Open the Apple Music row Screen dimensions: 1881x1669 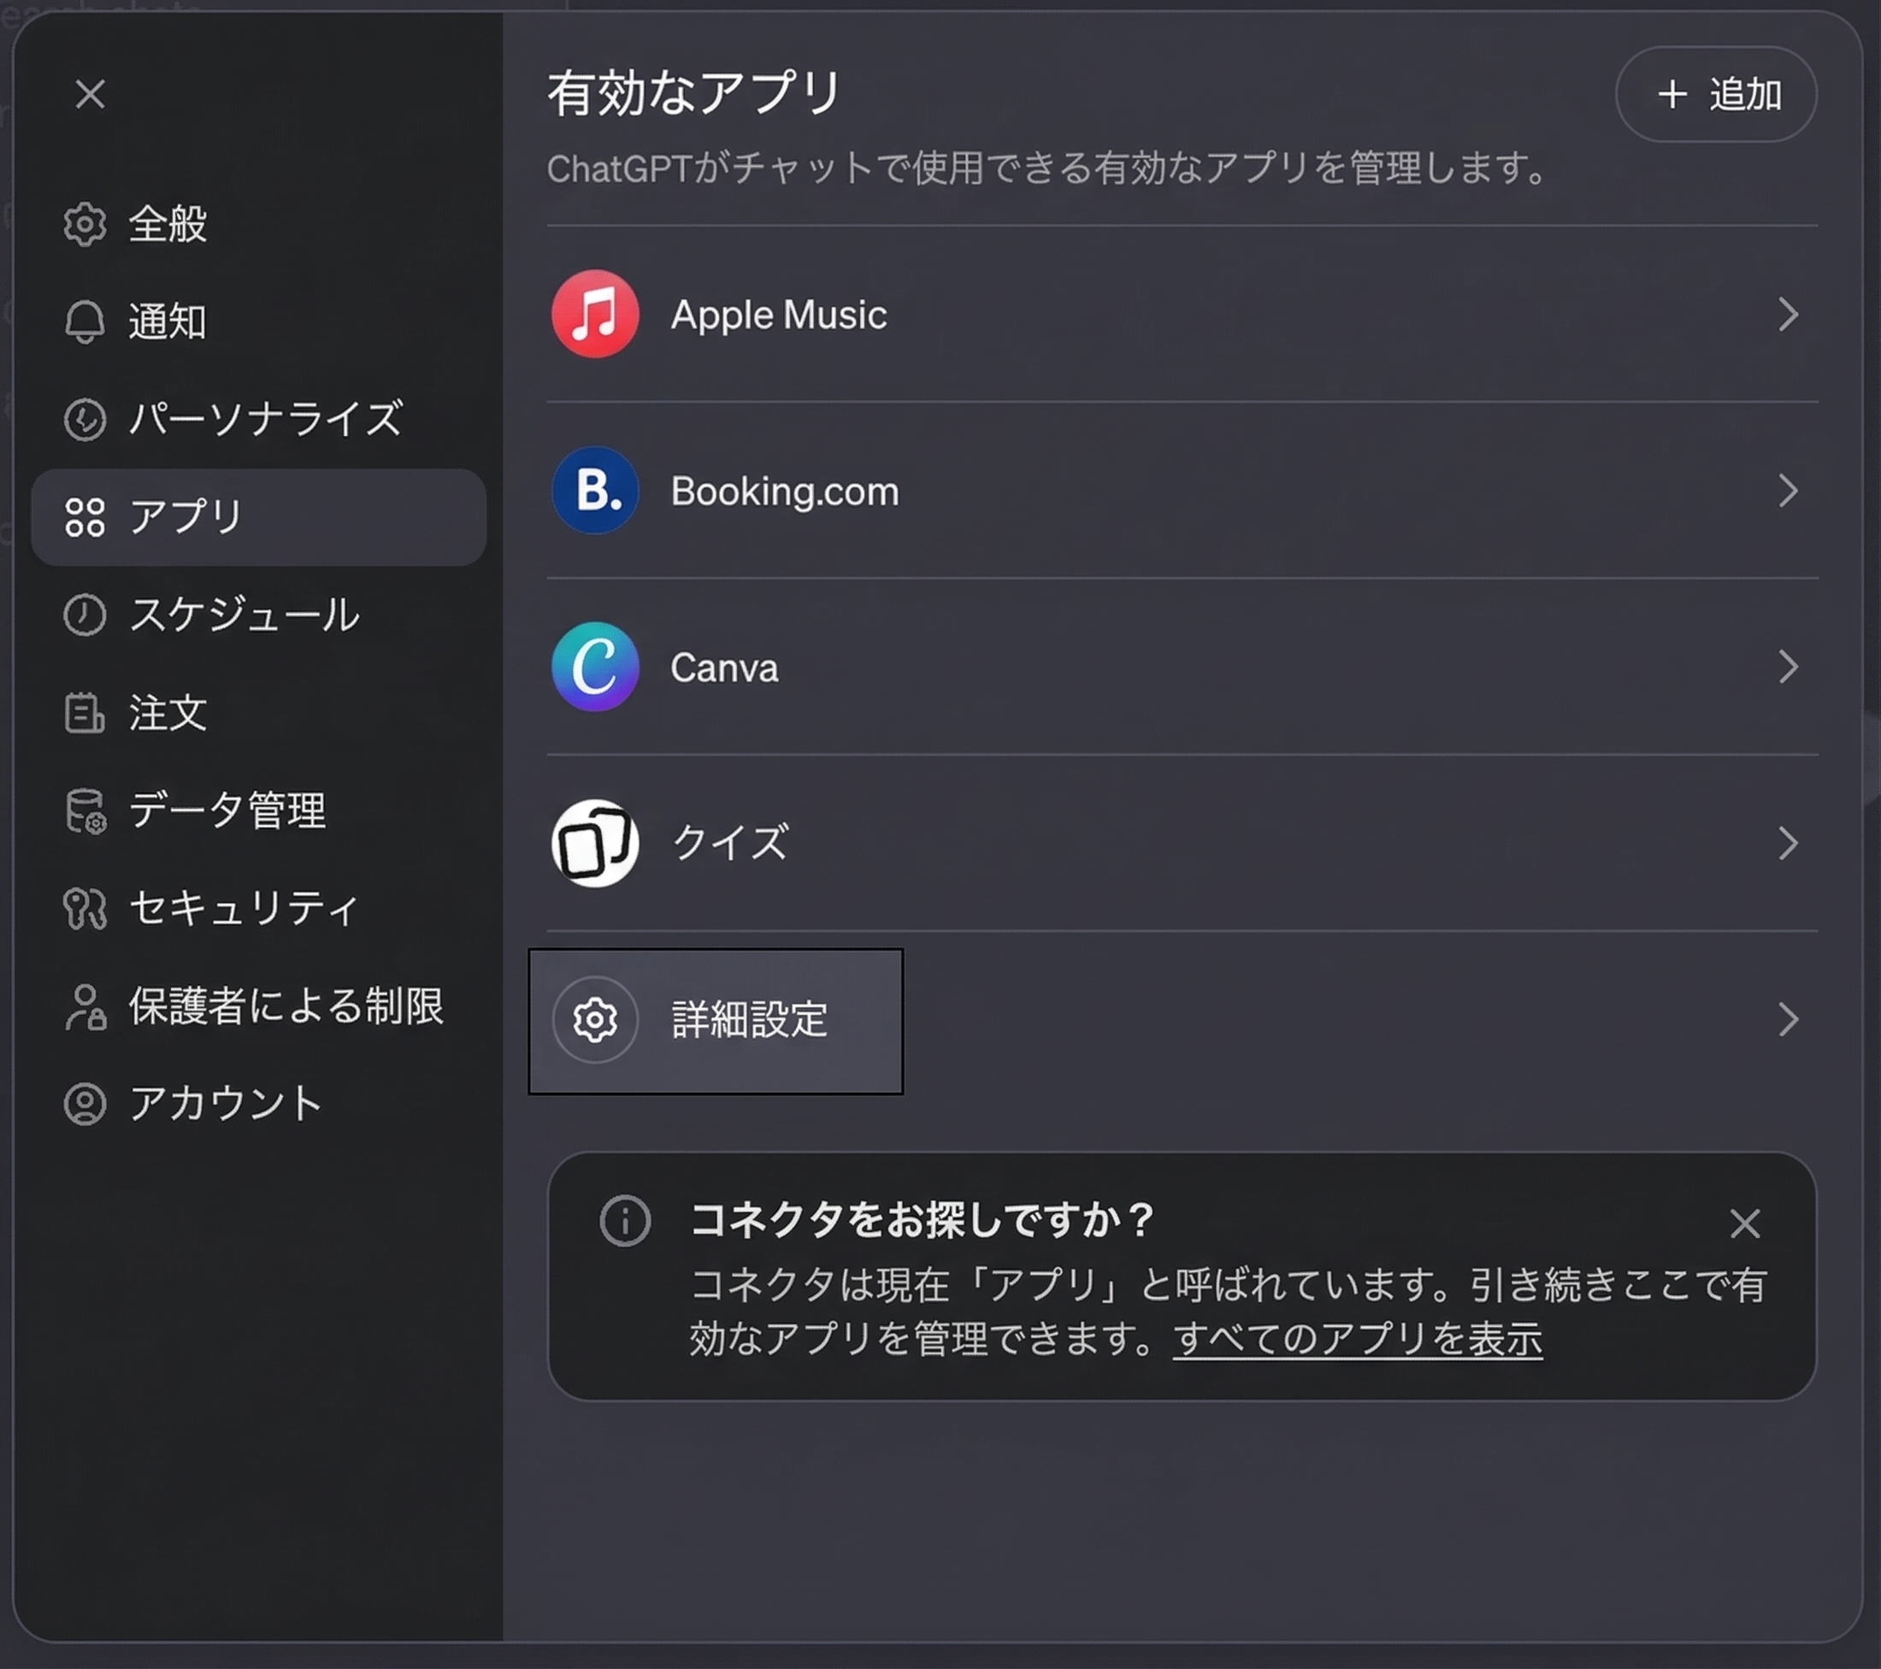pyautogui.click(x=1182, y=314)
